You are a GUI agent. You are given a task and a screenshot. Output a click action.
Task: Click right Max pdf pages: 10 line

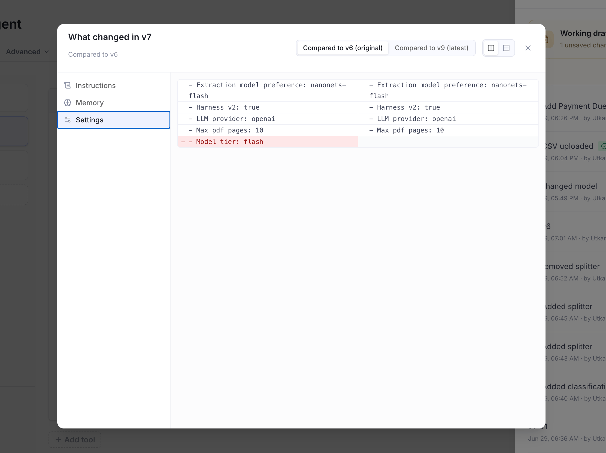[x=448, y=131]
